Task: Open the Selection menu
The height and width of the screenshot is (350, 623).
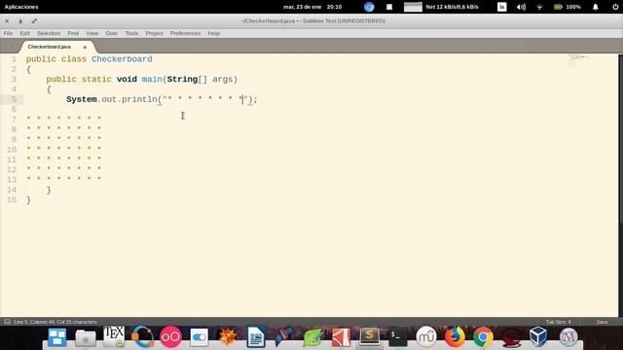Action: click(49, 33)
